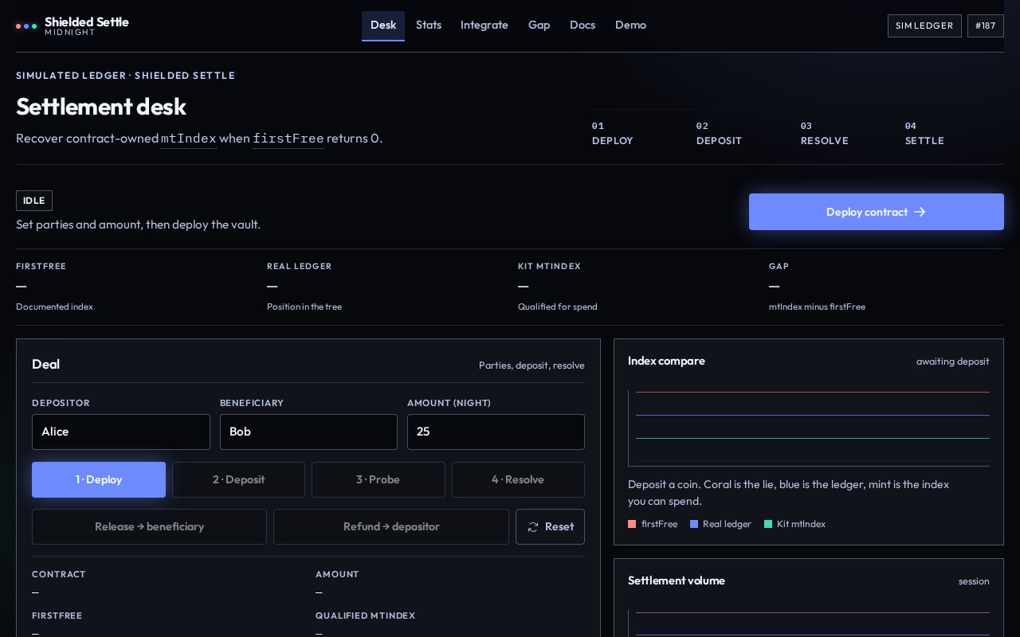
Task: Open the Gap tab
Action: (x=539, y=25)
